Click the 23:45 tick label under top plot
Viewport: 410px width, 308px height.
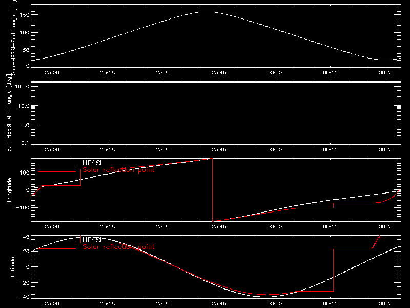click(x=219, y=73)
